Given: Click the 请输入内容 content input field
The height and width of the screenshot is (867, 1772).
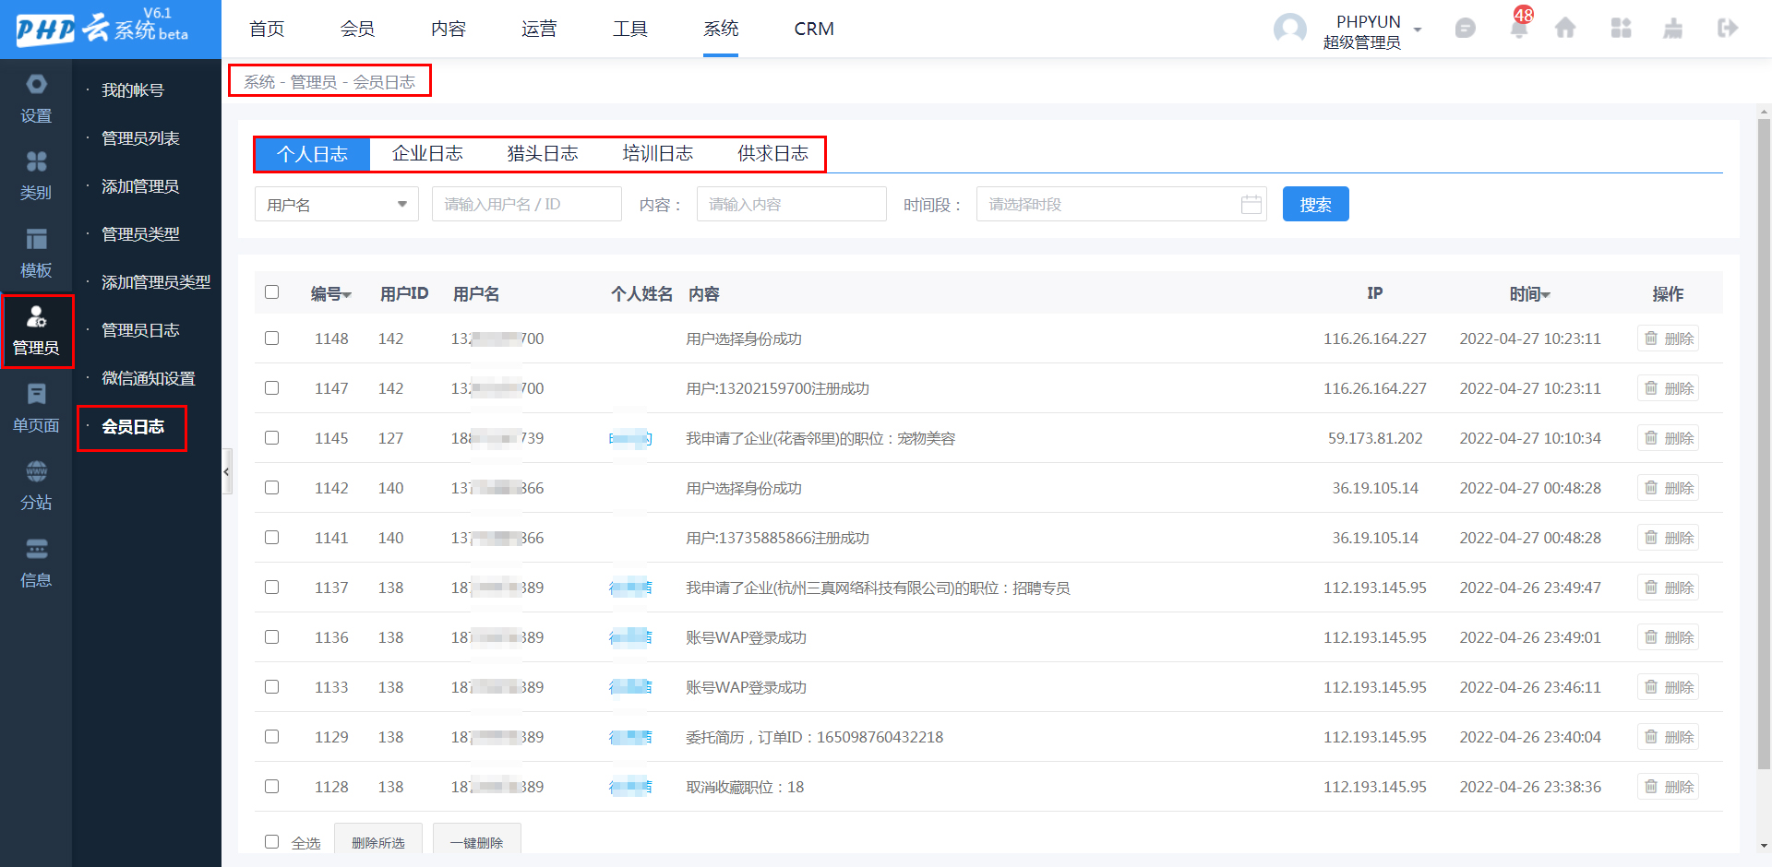Looking at the screenshot, I should click(x=791, y=204).
